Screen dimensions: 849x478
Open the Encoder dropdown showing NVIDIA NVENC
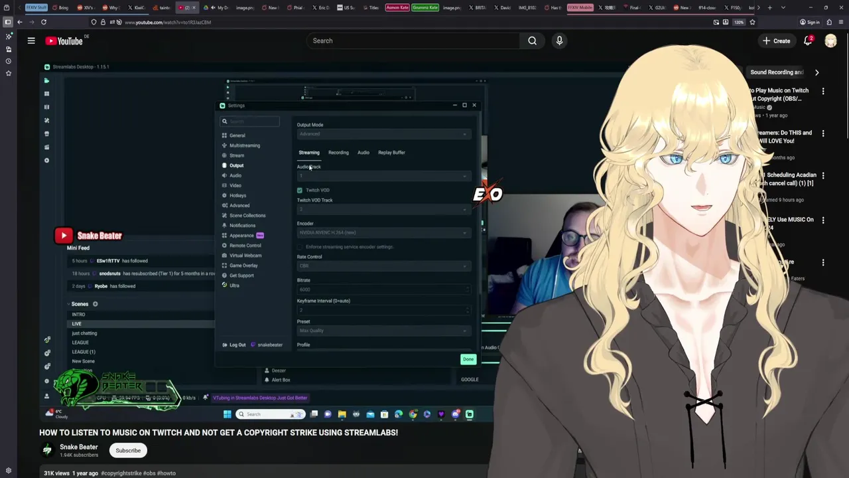[383, 232]
